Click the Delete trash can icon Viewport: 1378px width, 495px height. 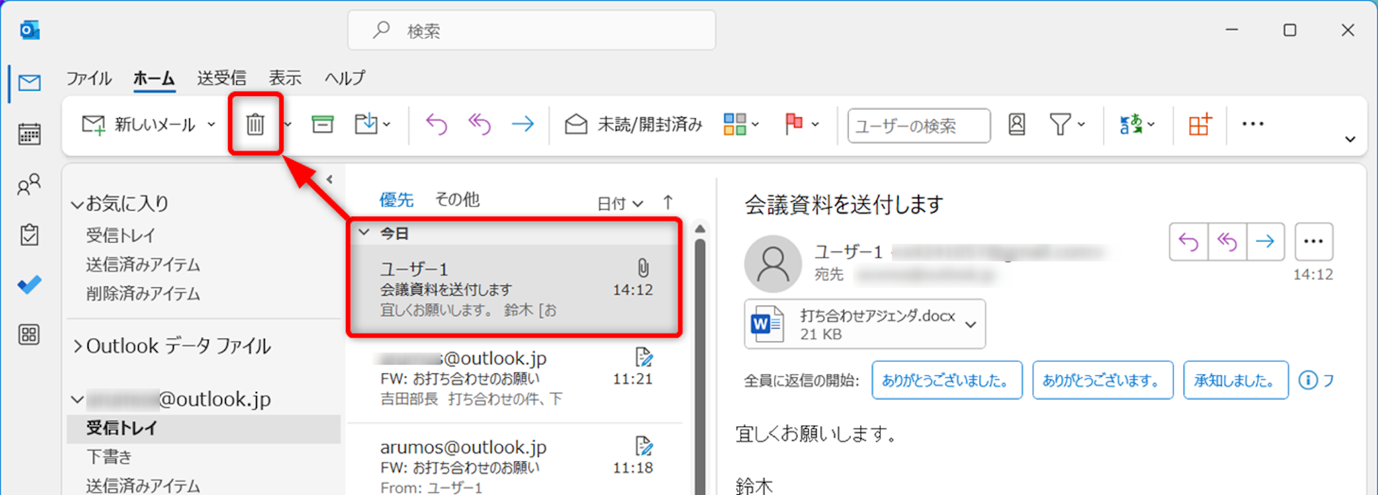pyautogui.click(x=255, y=124)
